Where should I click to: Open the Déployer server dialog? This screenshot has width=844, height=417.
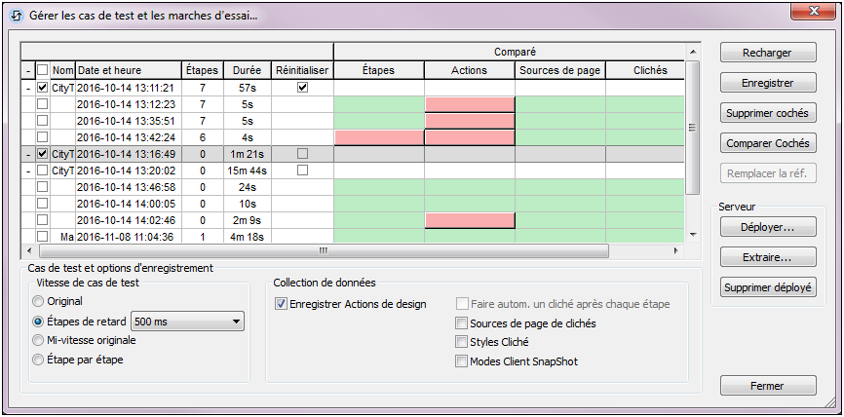point(768,227)
